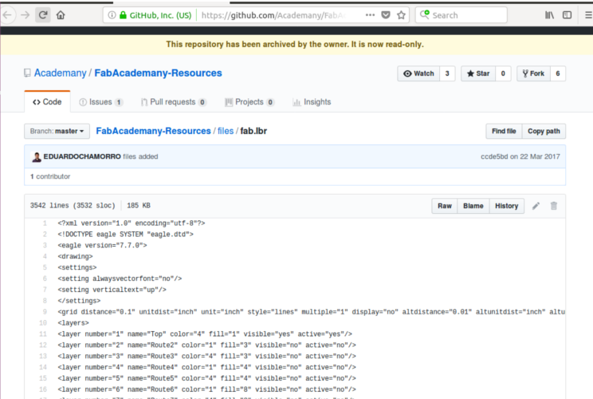The image size is (593, 399).
Task: Select line number 1
Action: click(x=45, y=223)
